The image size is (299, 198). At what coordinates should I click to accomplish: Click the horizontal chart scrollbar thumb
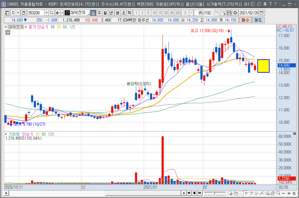click(143, 193)
